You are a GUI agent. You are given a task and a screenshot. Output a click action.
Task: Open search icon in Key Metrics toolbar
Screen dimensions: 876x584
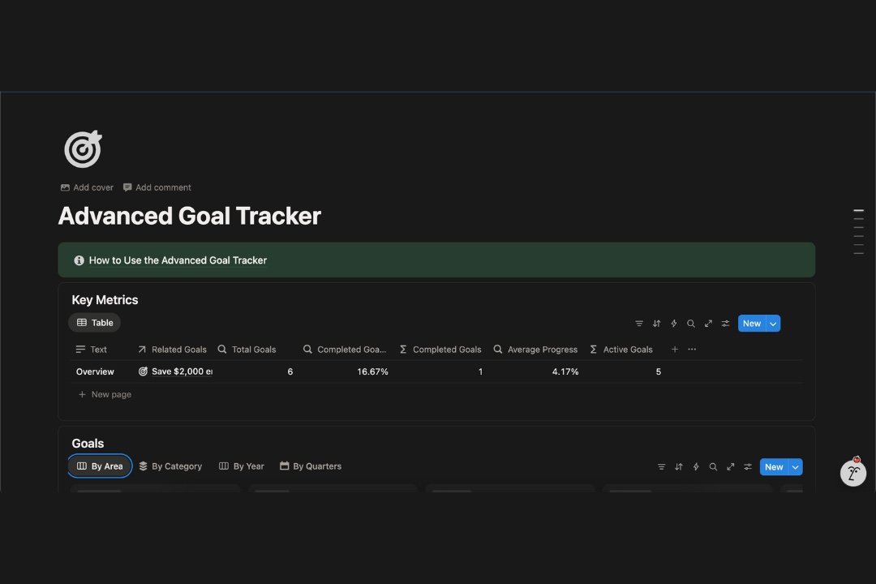(691, 324)
